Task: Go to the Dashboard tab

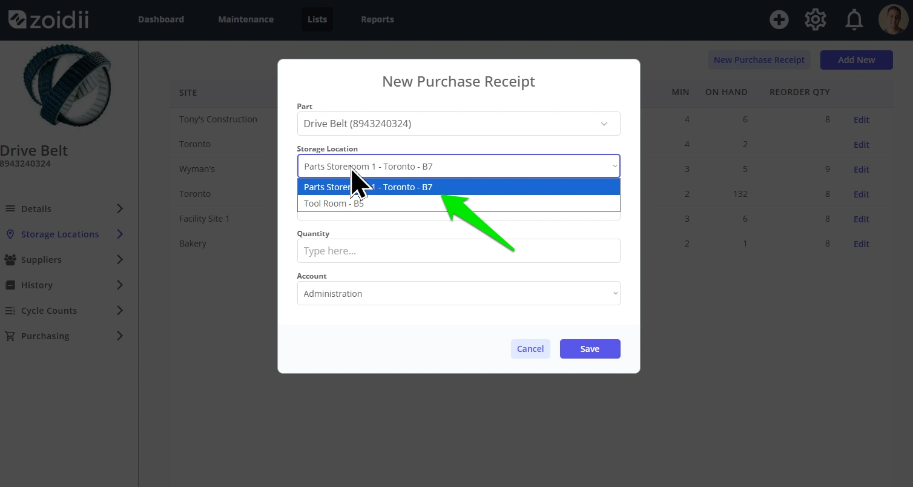Action: pos(161,19)
